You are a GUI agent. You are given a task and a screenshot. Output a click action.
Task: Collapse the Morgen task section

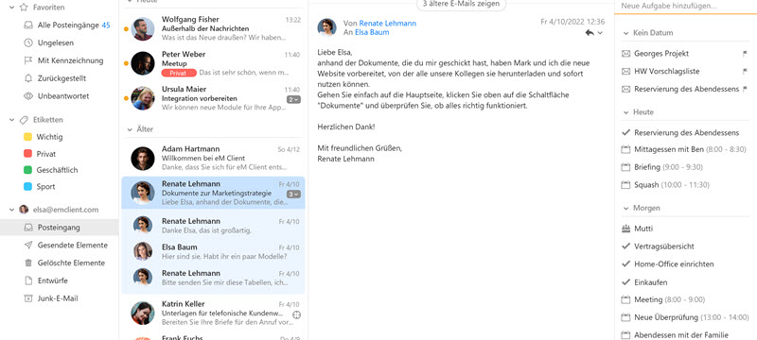(x=625, y=208)
